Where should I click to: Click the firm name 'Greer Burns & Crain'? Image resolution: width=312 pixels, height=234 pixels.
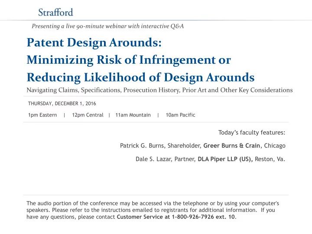[231, 146]
